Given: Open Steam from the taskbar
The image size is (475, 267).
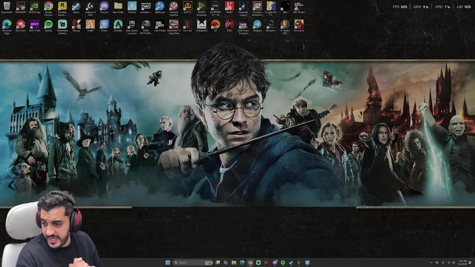Looking at the screenshot, I should point(291,263).
